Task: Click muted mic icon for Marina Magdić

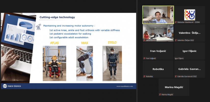Action: [160, 95]
